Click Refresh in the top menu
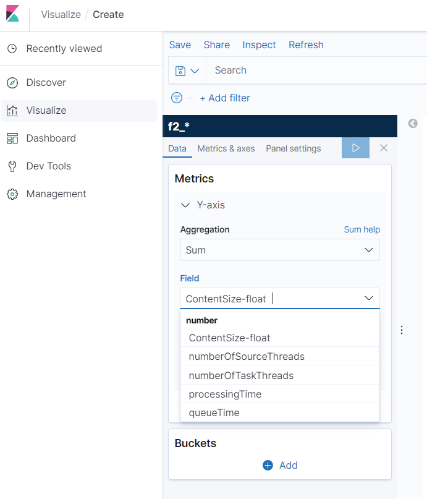The width and height of the screenshot is (427, 499). click(x=306, y=45)
